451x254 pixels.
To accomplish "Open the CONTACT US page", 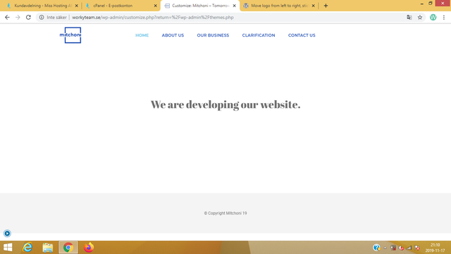I will (x=302, y=35).
